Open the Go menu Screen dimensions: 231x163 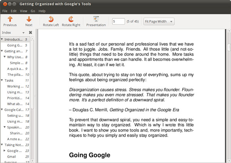pyautogui.click(x=33, y=11)
